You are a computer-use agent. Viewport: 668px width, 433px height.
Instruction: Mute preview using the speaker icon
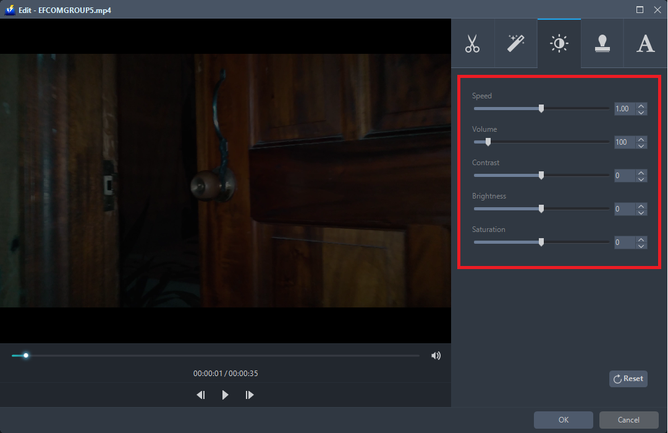436,355
